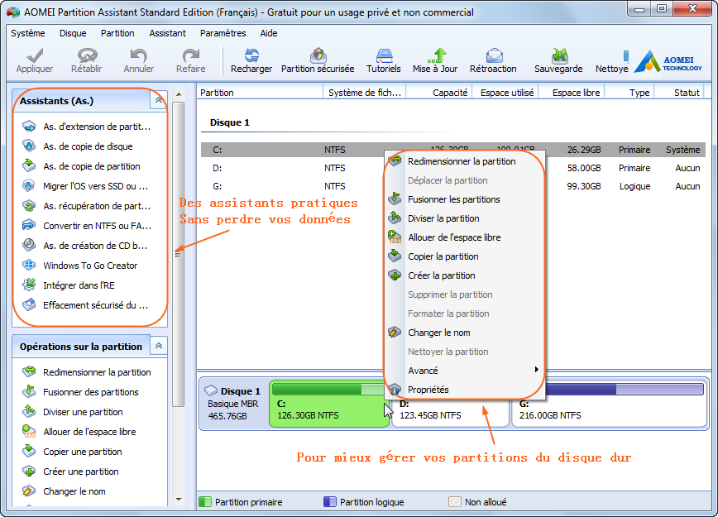The height and width of the screenshot is (517, 718).
Task: Open the Aide menu
Action: [x=269, y=33]
